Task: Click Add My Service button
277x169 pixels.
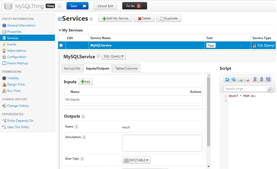Action: coord(115,18)
